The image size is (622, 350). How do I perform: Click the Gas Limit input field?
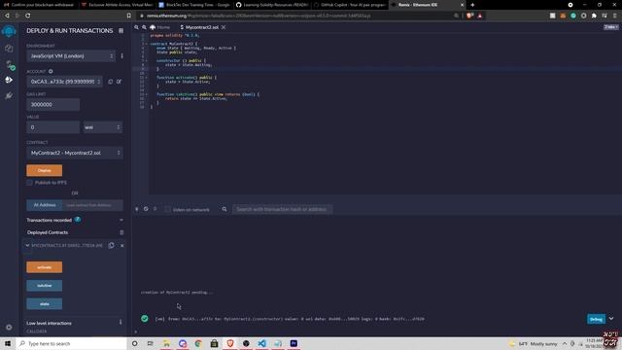53,104
